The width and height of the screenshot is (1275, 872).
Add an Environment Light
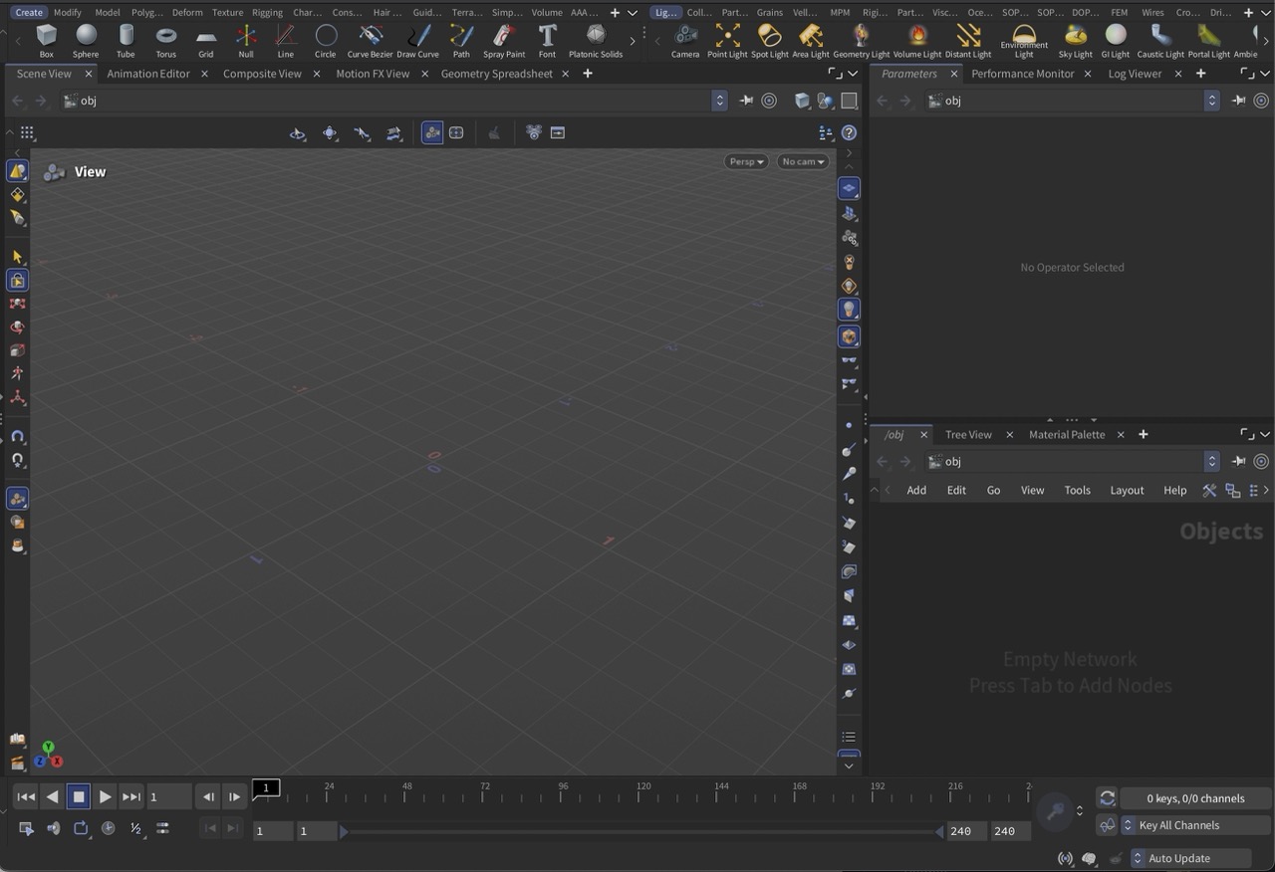tap(1024, 41)
